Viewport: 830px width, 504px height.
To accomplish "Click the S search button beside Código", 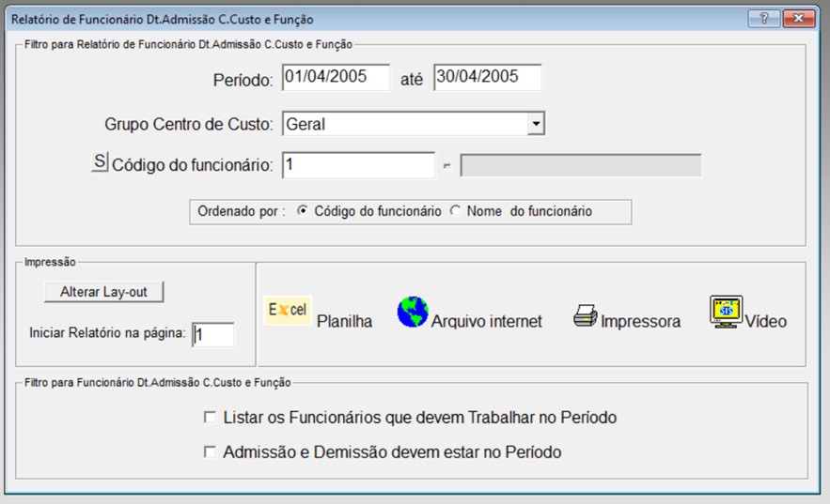I will (100, 161).
